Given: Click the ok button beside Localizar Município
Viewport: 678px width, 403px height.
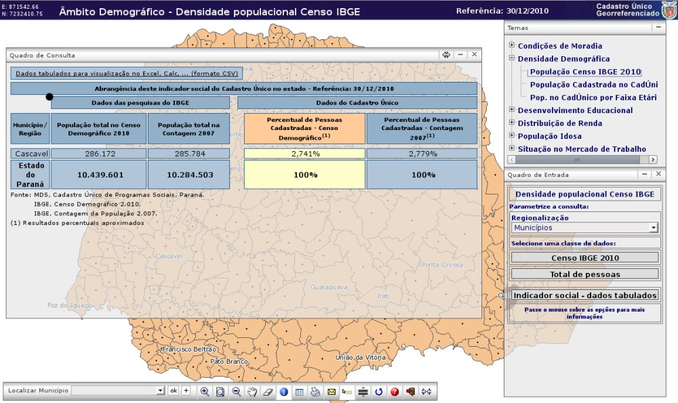Looking at the screenshot, I should 173,391.
